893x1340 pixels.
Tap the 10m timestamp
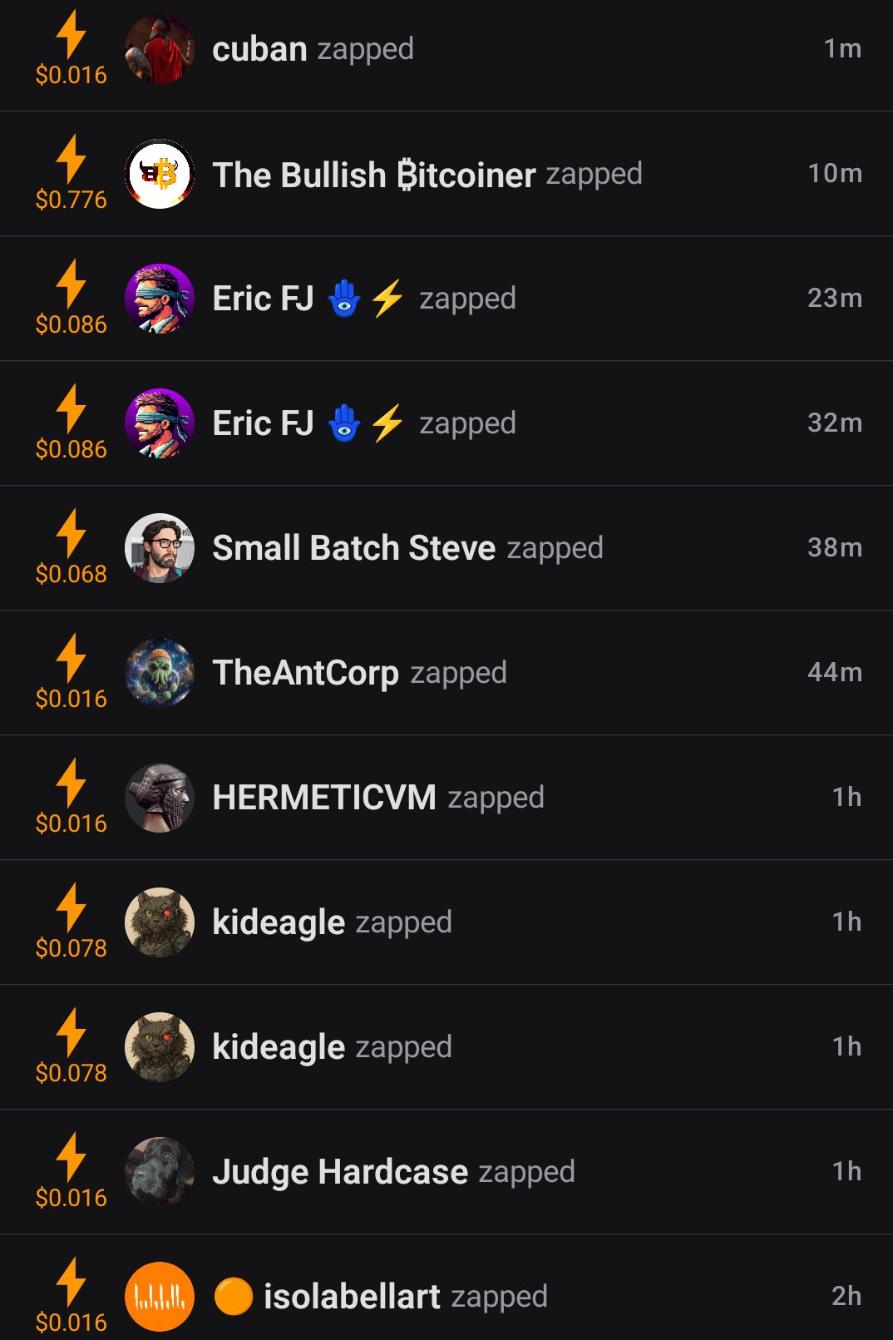(835, 174)
